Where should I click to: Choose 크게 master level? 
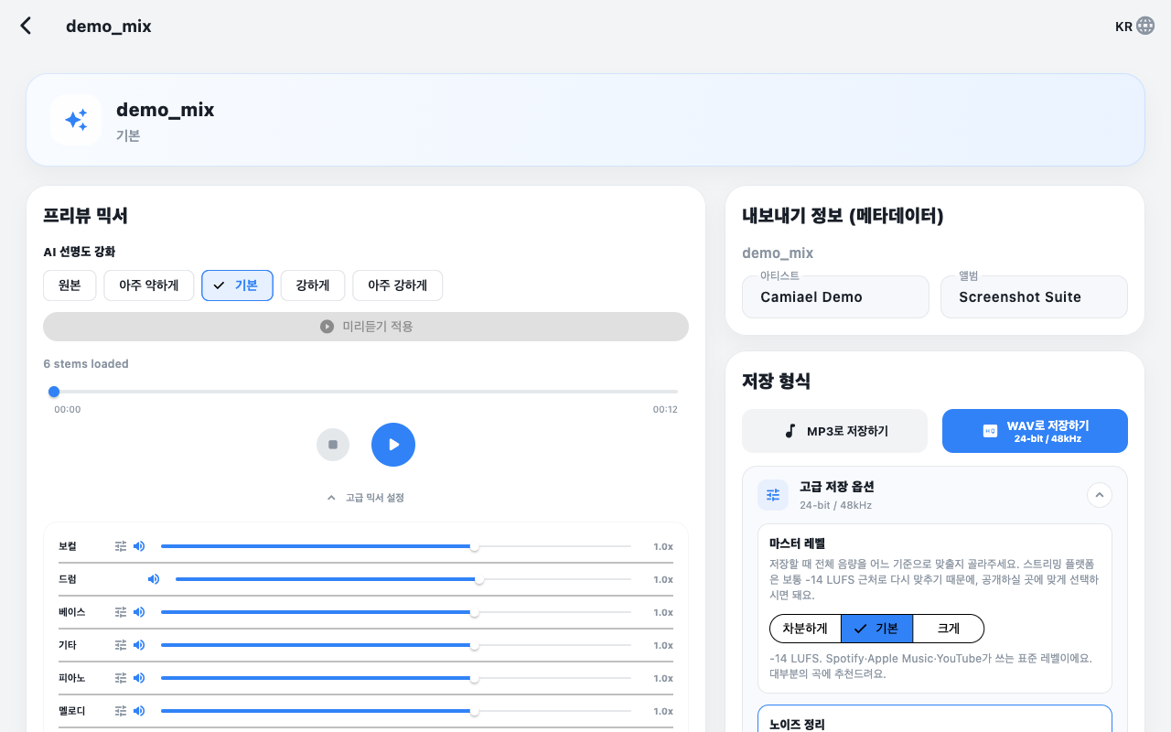(949, 629)
